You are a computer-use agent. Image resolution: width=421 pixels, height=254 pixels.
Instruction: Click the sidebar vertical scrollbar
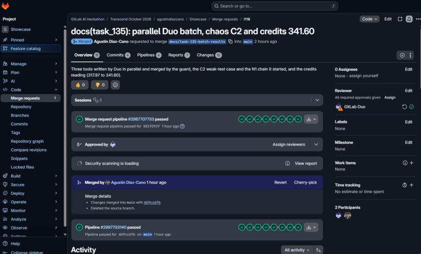pos(65,128)
